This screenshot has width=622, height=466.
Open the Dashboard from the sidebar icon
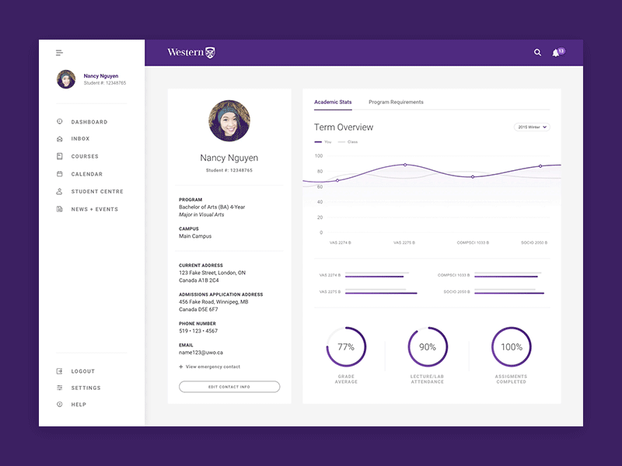tap(60, 122)
